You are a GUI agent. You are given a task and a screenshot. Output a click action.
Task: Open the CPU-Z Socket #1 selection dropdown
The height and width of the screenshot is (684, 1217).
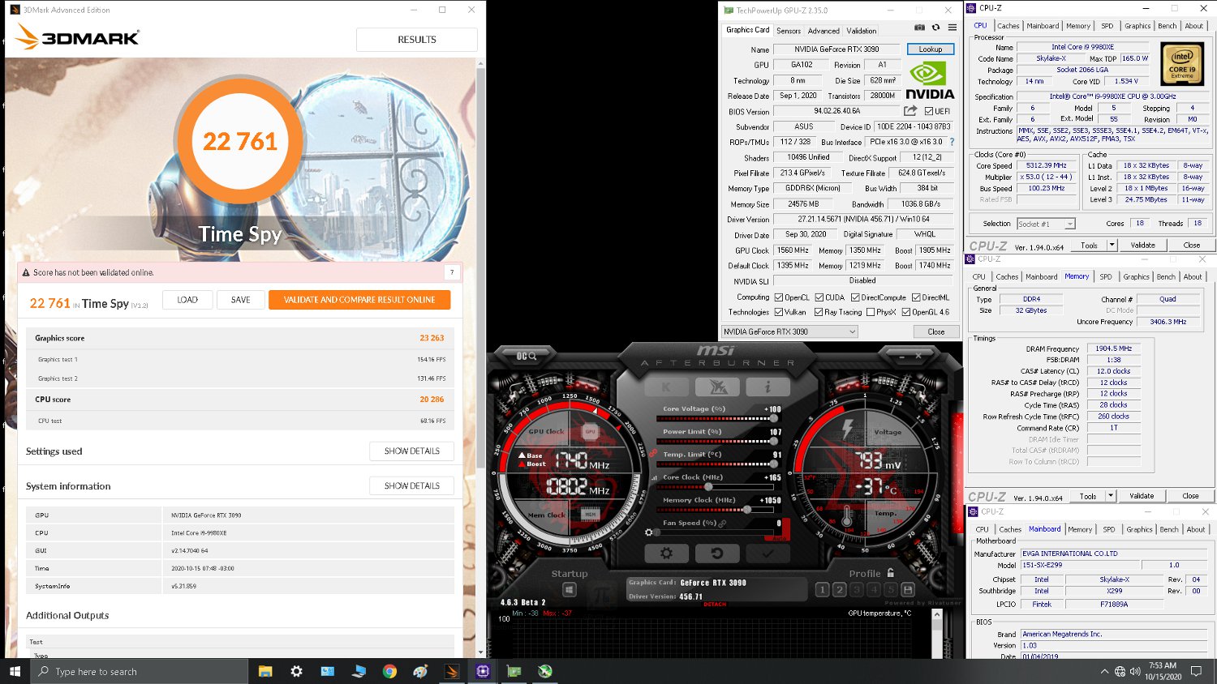pyautogui.click(x=1046, y=224)
